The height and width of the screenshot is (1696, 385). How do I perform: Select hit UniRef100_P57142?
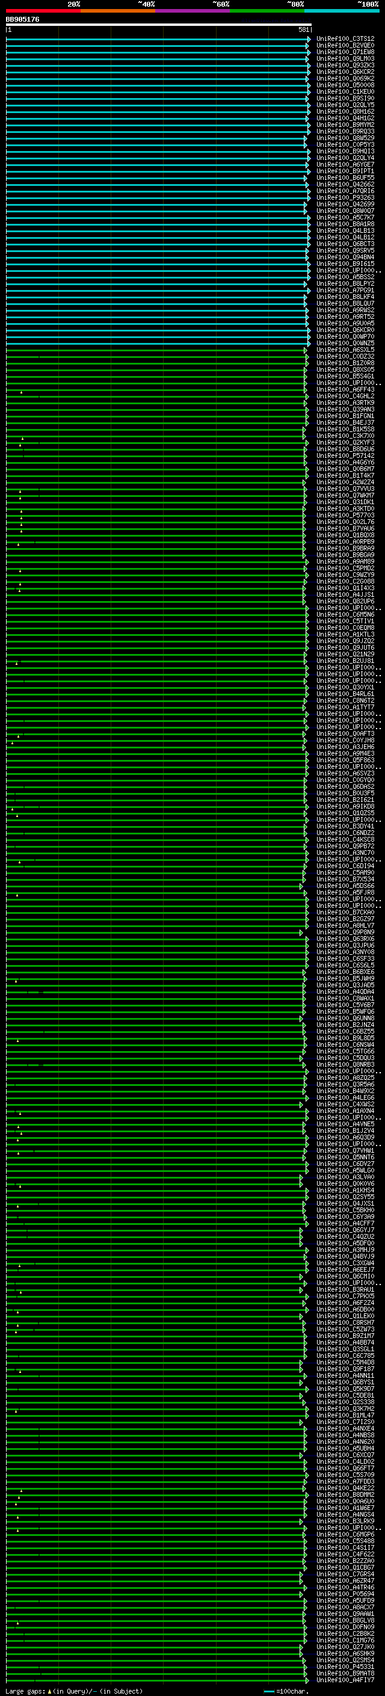click(x=345, y=455)
